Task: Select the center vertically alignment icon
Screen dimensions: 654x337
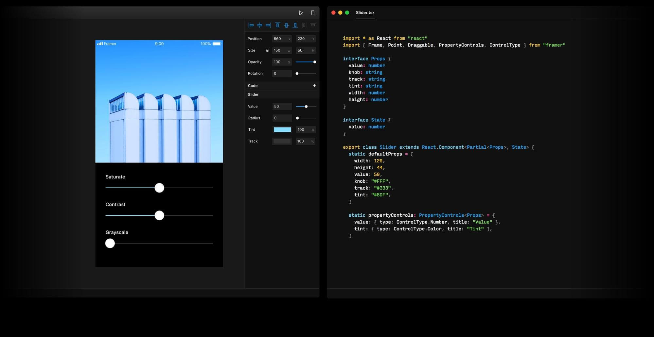Action: (286, 25)
